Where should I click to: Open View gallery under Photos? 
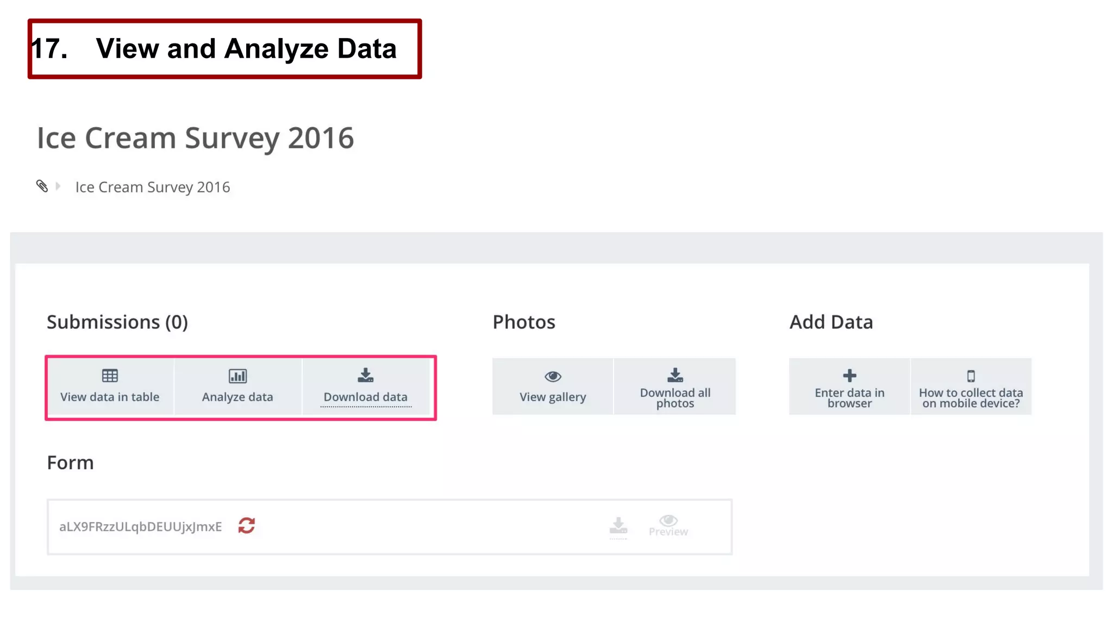[553, 386]
